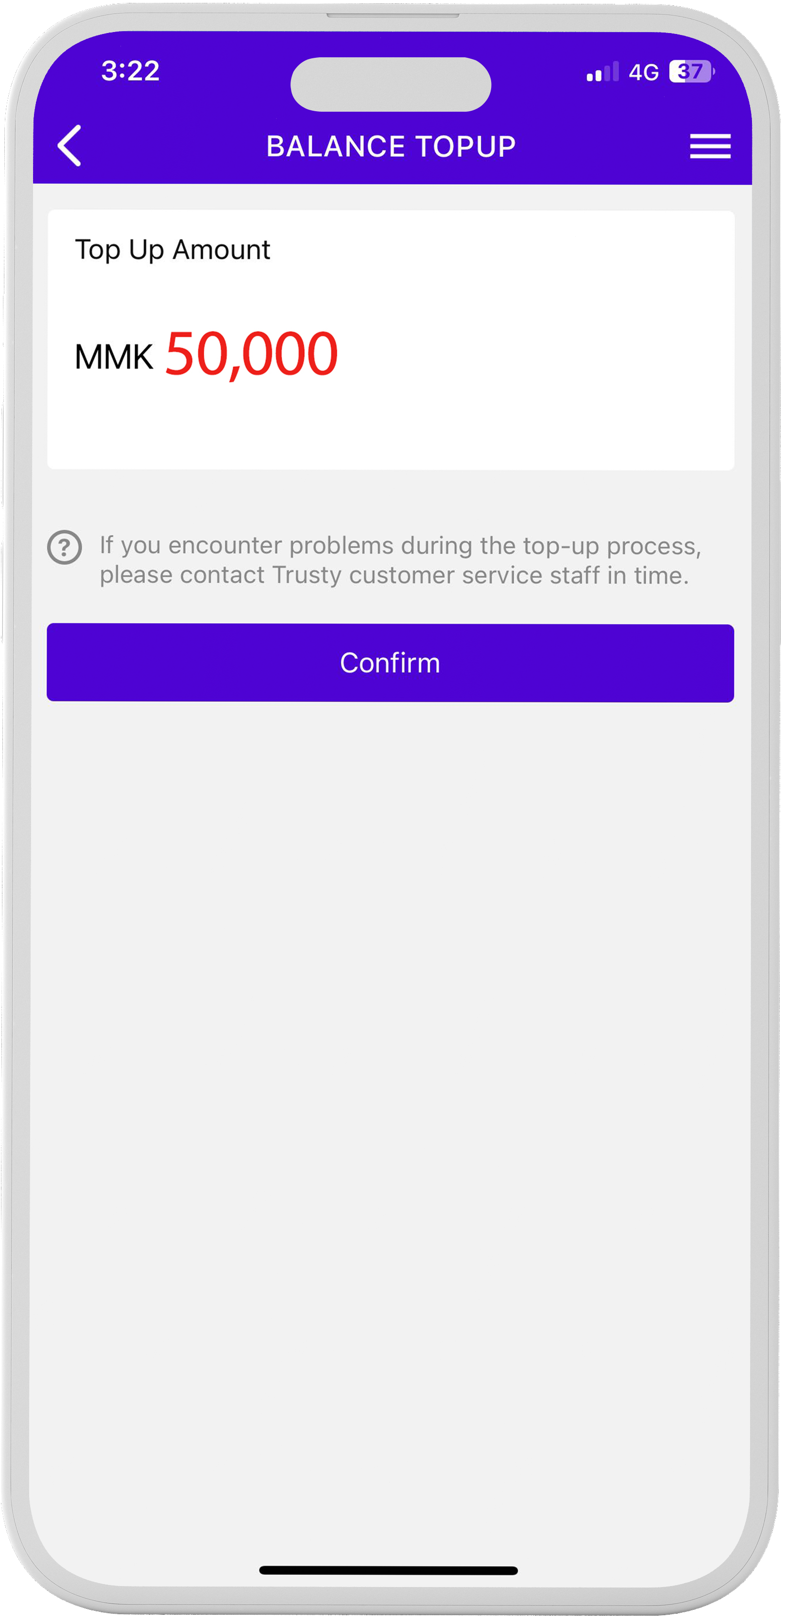Select the Top Up Amount label
The image size is (786, 1622).
coord(172,250)
